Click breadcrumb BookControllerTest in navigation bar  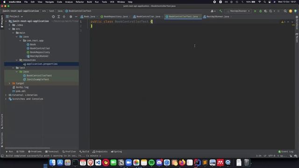coord(78,11)
